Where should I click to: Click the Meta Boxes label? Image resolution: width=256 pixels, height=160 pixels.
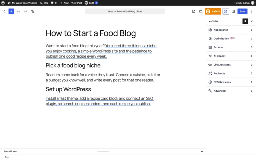pos(10,151)
